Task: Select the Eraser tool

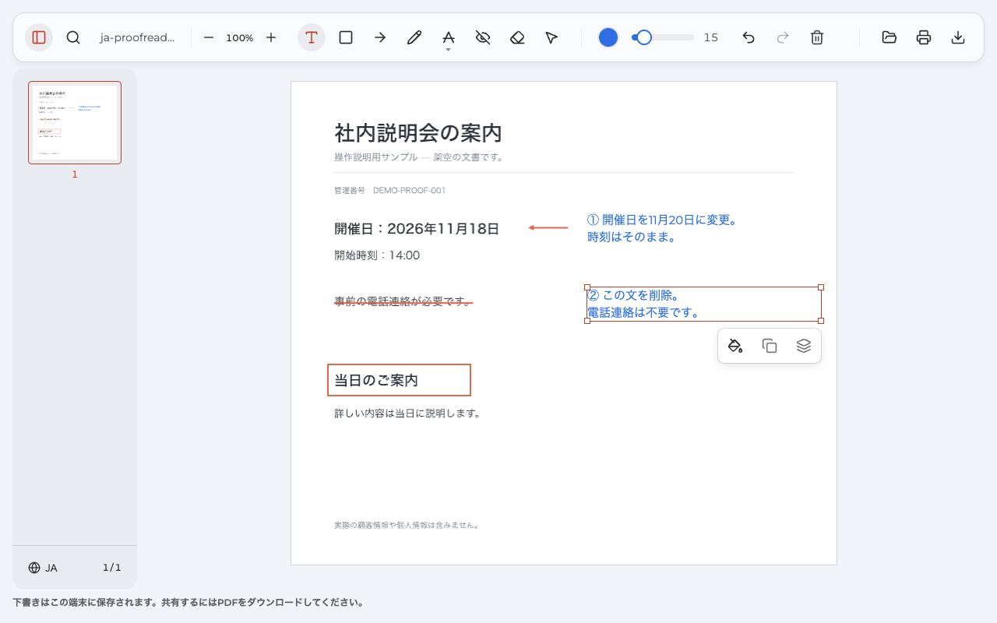Action: [x=517, y=37]
